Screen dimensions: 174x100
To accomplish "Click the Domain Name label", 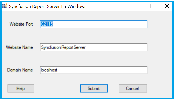I will tap(20, 70).
